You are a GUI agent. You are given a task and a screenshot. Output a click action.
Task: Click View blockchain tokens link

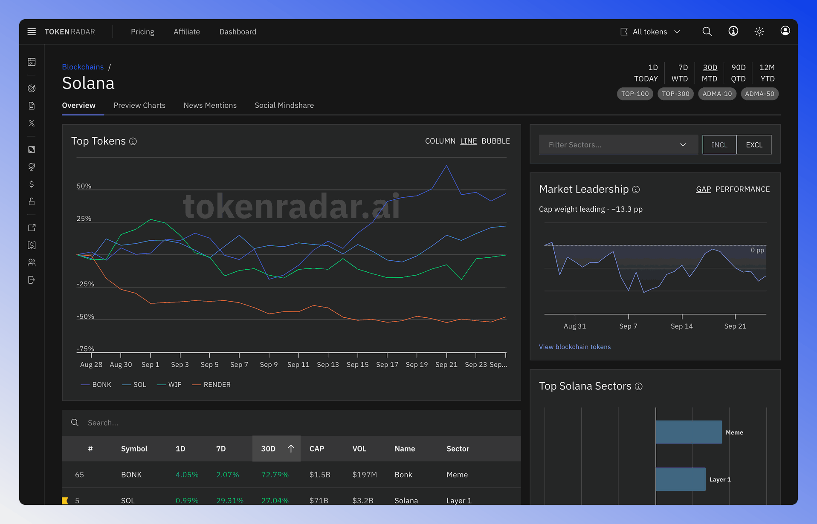tap(575, 347)
